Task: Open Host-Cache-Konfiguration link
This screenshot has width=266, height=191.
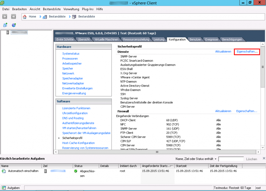Action: [x=78, y=143]
